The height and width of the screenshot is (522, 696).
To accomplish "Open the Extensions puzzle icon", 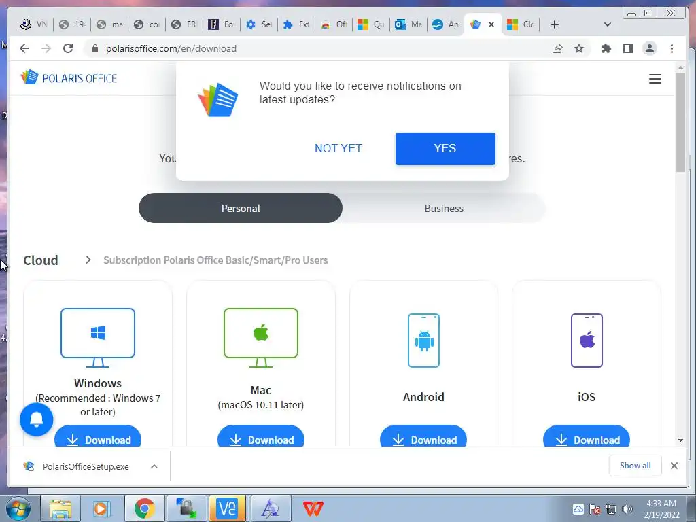I will point(606,48).
